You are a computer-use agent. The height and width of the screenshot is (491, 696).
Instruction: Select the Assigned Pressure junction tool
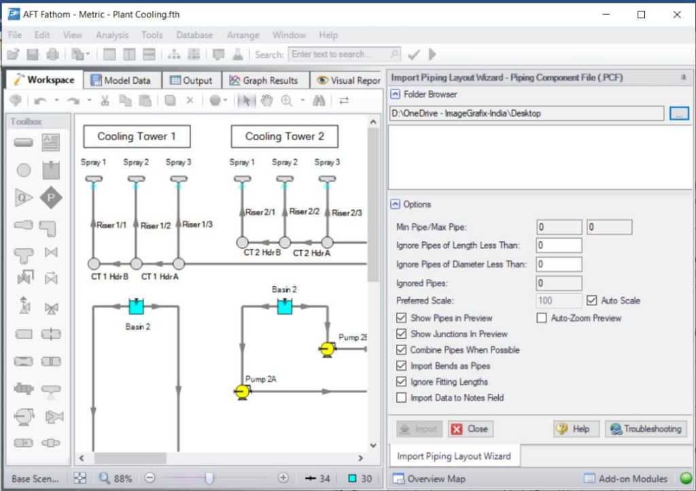[50, 197]
